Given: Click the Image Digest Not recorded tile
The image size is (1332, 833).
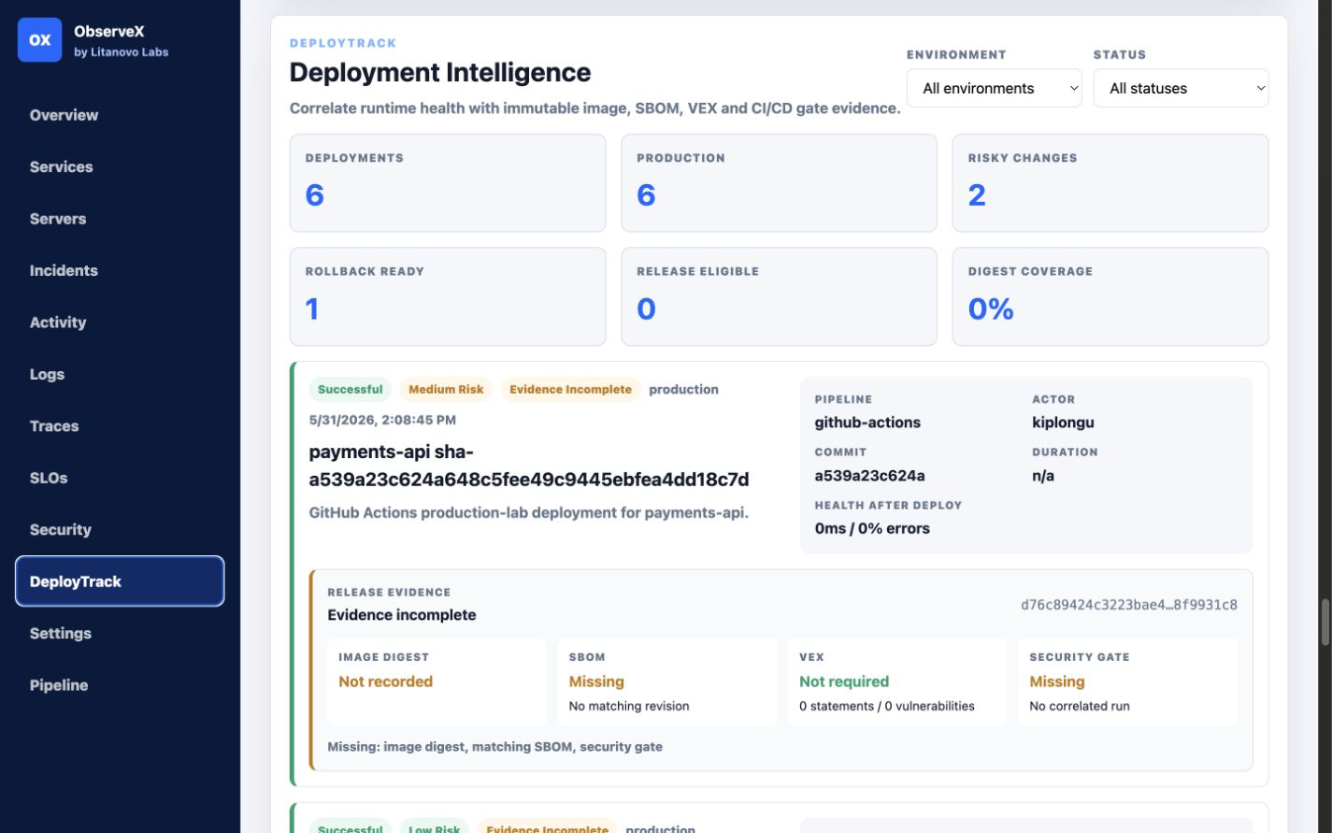Looking at the screenshot, I should tap(437, 682).
